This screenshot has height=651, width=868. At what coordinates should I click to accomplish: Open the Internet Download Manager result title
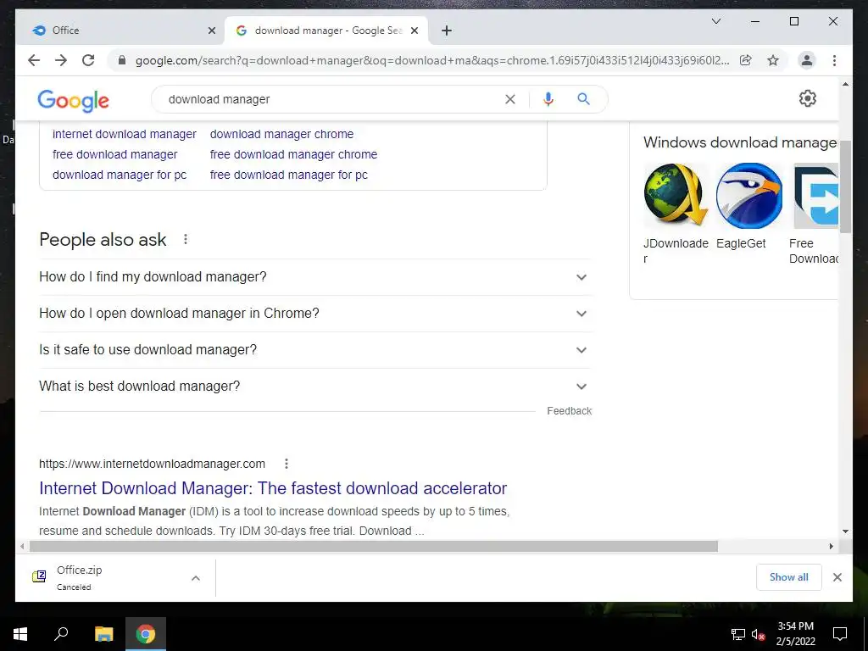coord(273,488)
